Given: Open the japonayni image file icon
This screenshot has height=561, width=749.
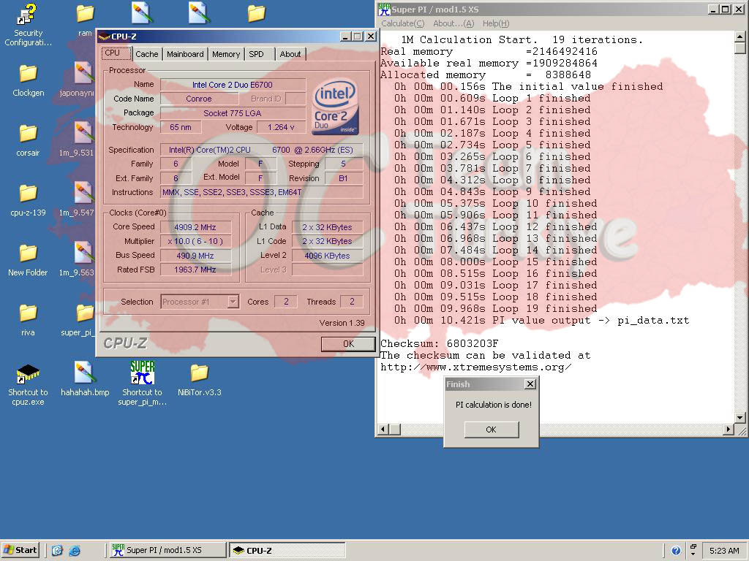Looking at the screenshot, I should click(x=82, y=80).
